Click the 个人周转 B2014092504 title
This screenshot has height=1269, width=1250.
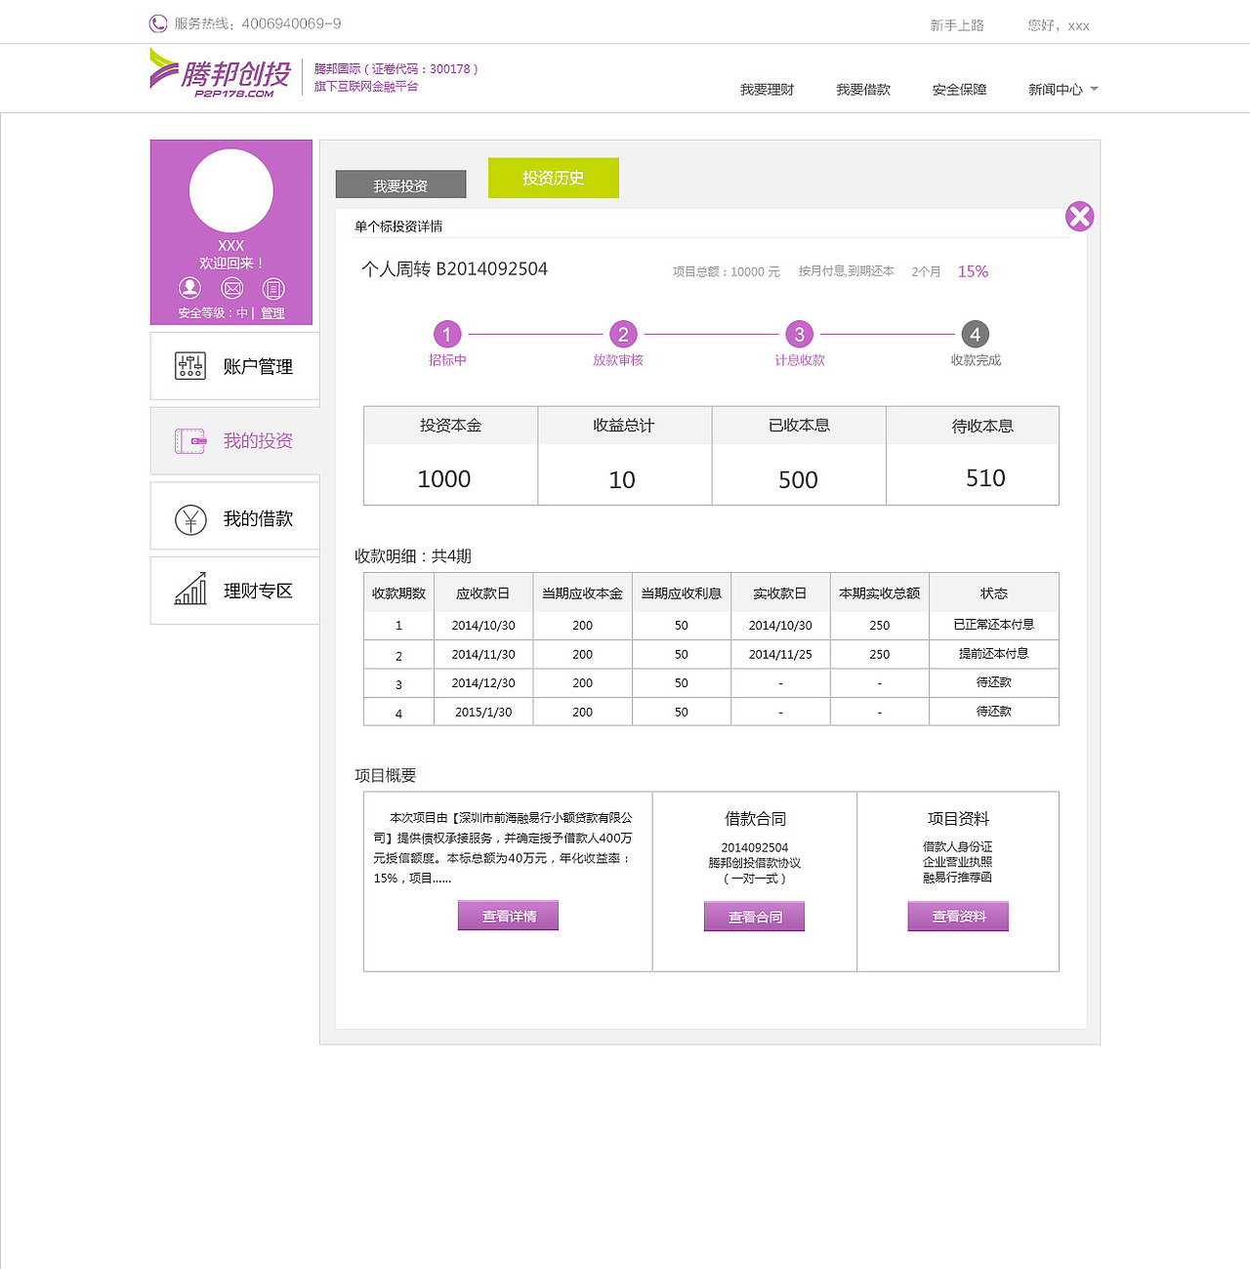454,268
